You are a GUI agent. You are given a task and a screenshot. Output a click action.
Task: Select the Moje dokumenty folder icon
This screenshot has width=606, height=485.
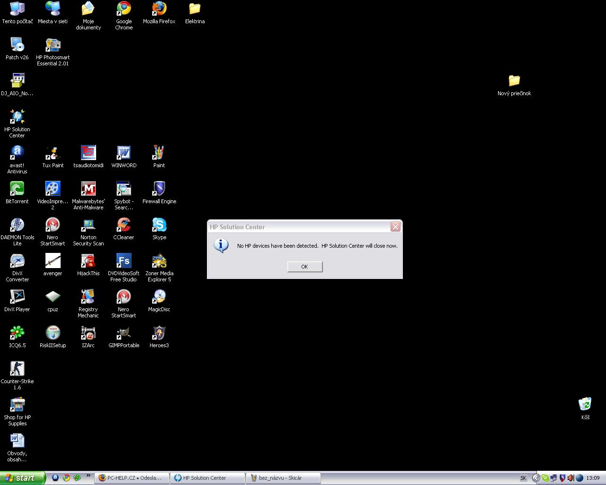(x=88, y=16)
